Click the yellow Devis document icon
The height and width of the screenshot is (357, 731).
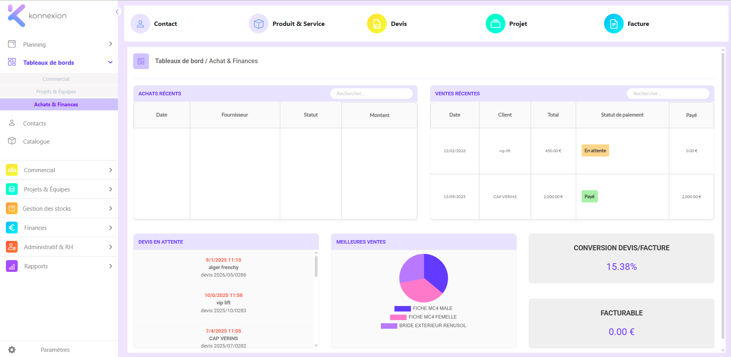click(x=377, y=24)
